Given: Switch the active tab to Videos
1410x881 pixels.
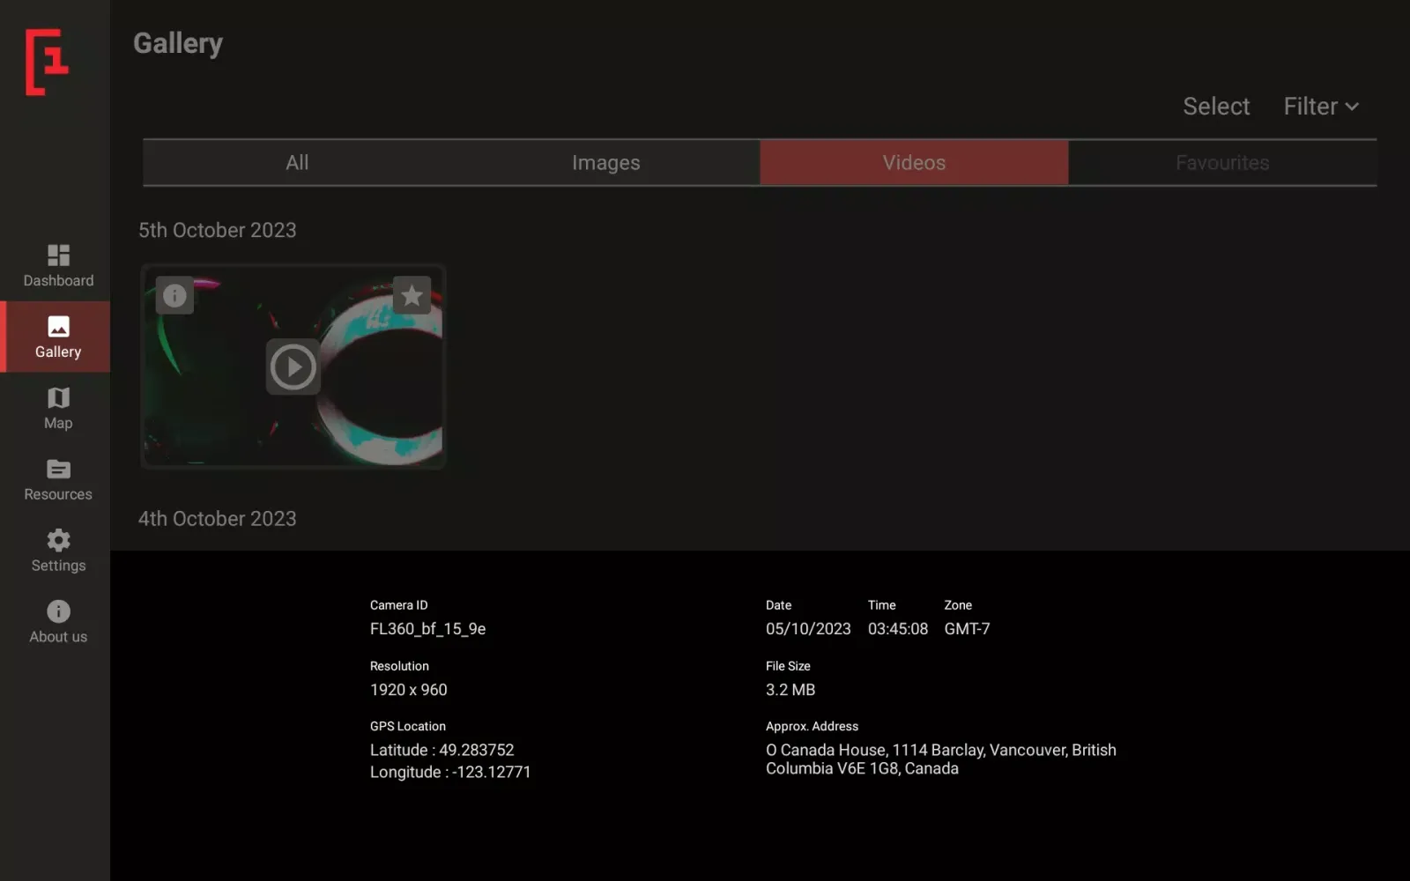Looking at the screenshot, I should [x=913, y=162].
